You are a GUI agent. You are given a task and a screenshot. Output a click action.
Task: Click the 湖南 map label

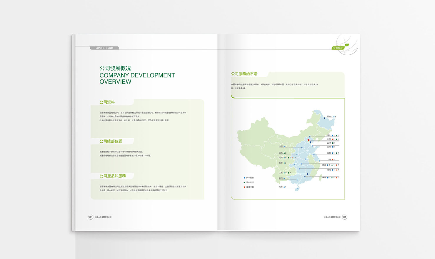point(329,170)
